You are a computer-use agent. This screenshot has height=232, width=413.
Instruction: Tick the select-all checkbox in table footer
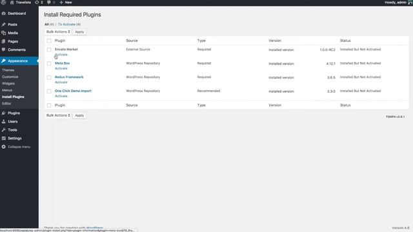[x=49, y=105]
